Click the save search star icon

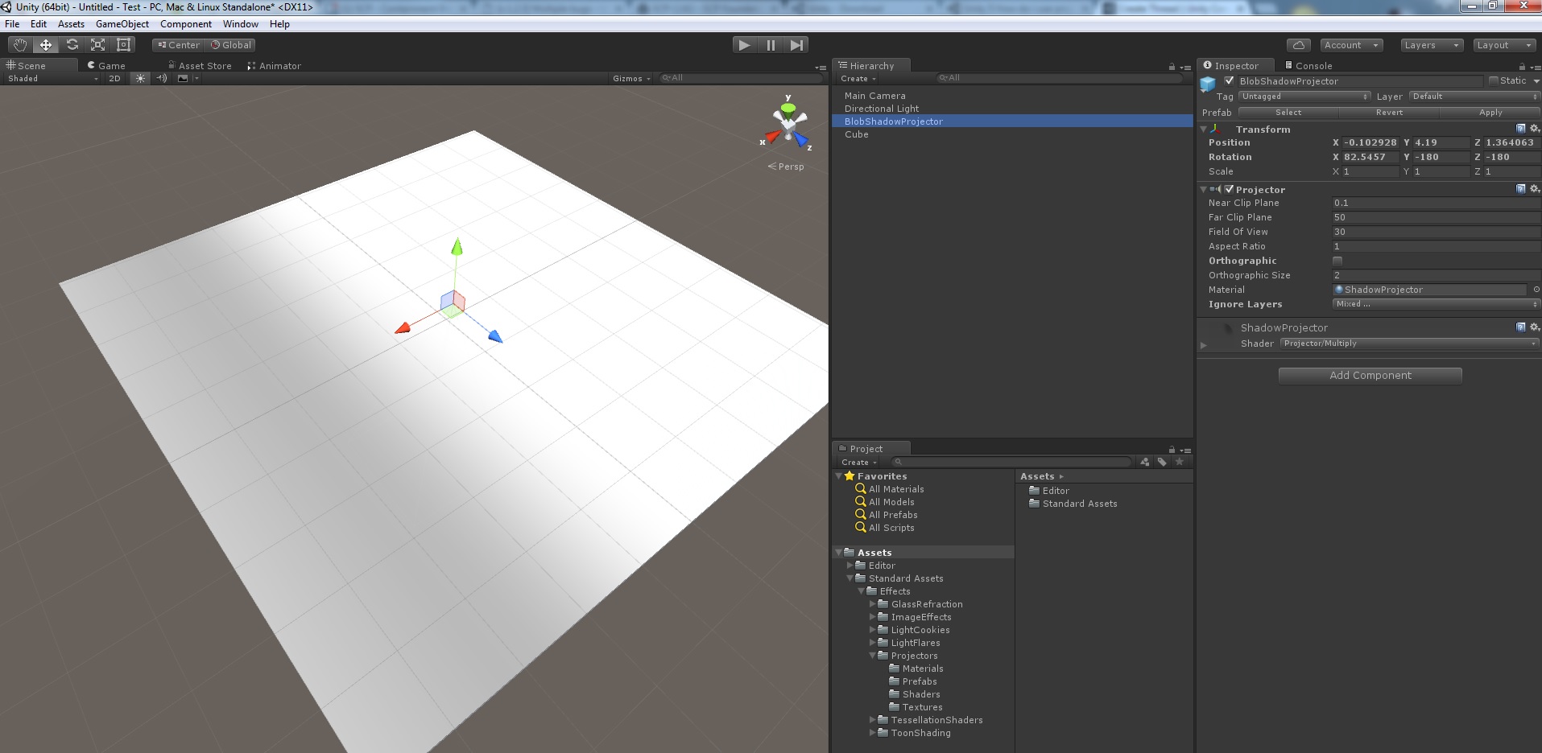1180,462
